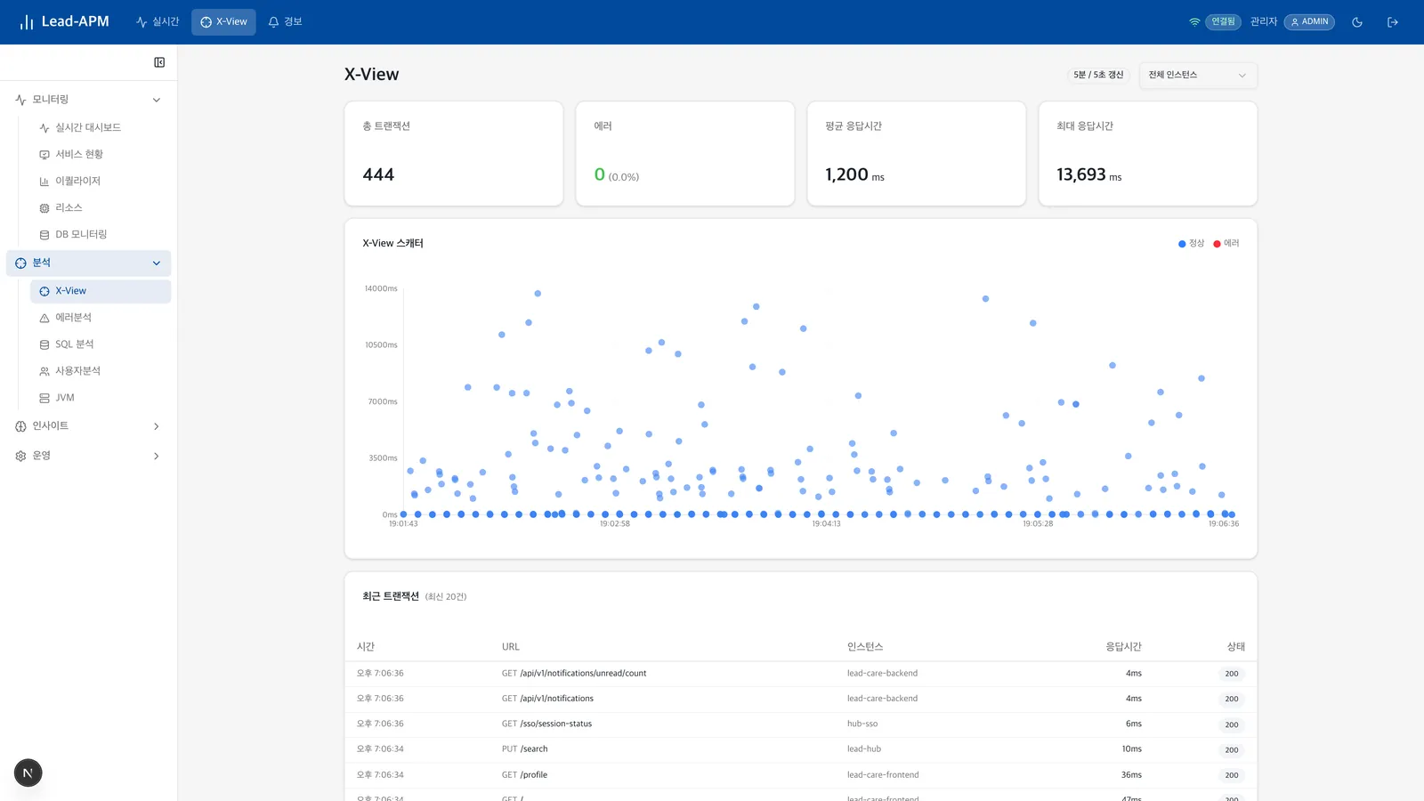Click the 모니터링 pulse icon in the sidebar
The width and height of the screenshot is (1424, 801).
[x=20, y=100]
